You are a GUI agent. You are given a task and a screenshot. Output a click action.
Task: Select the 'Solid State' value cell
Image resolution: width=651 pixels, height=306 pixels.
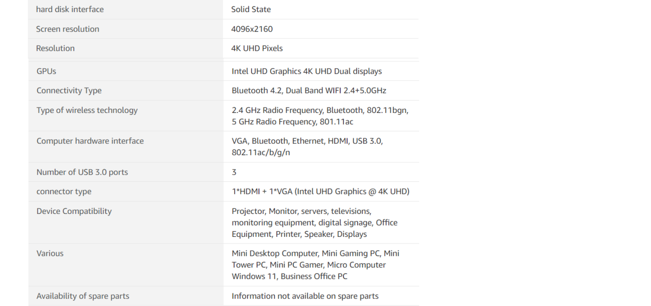coord(251,9)
